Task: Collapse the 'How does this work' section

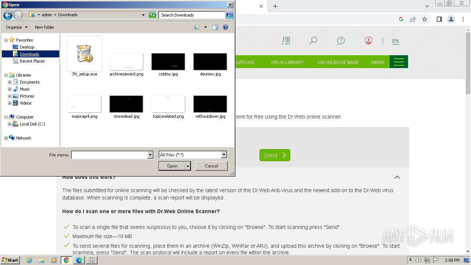Action: pos(397,177)
